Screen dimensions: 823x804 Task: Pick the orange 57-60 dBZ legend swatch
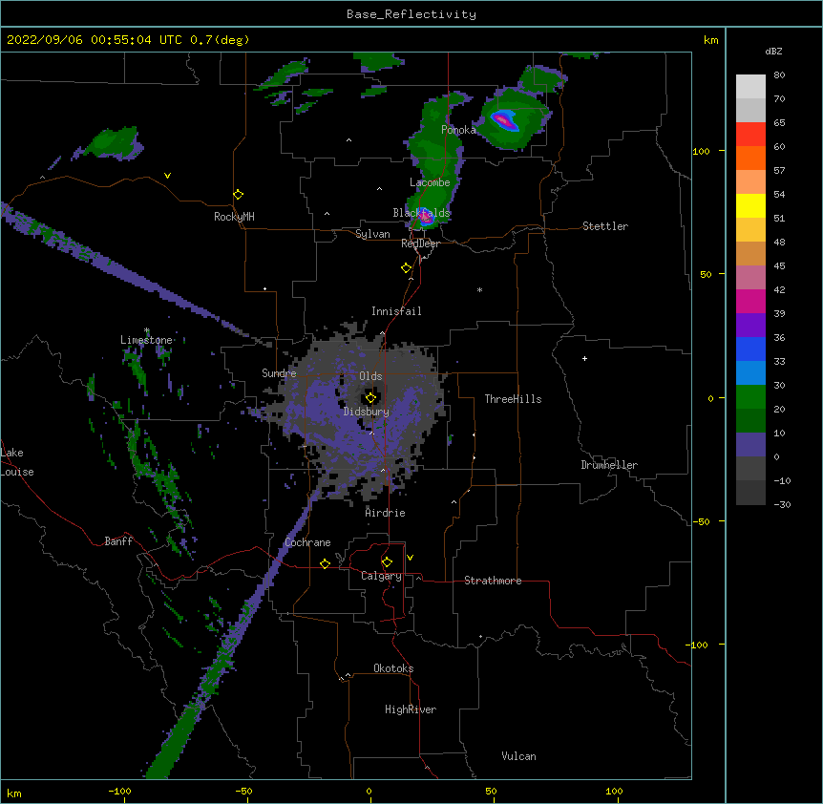pos(750,158)
